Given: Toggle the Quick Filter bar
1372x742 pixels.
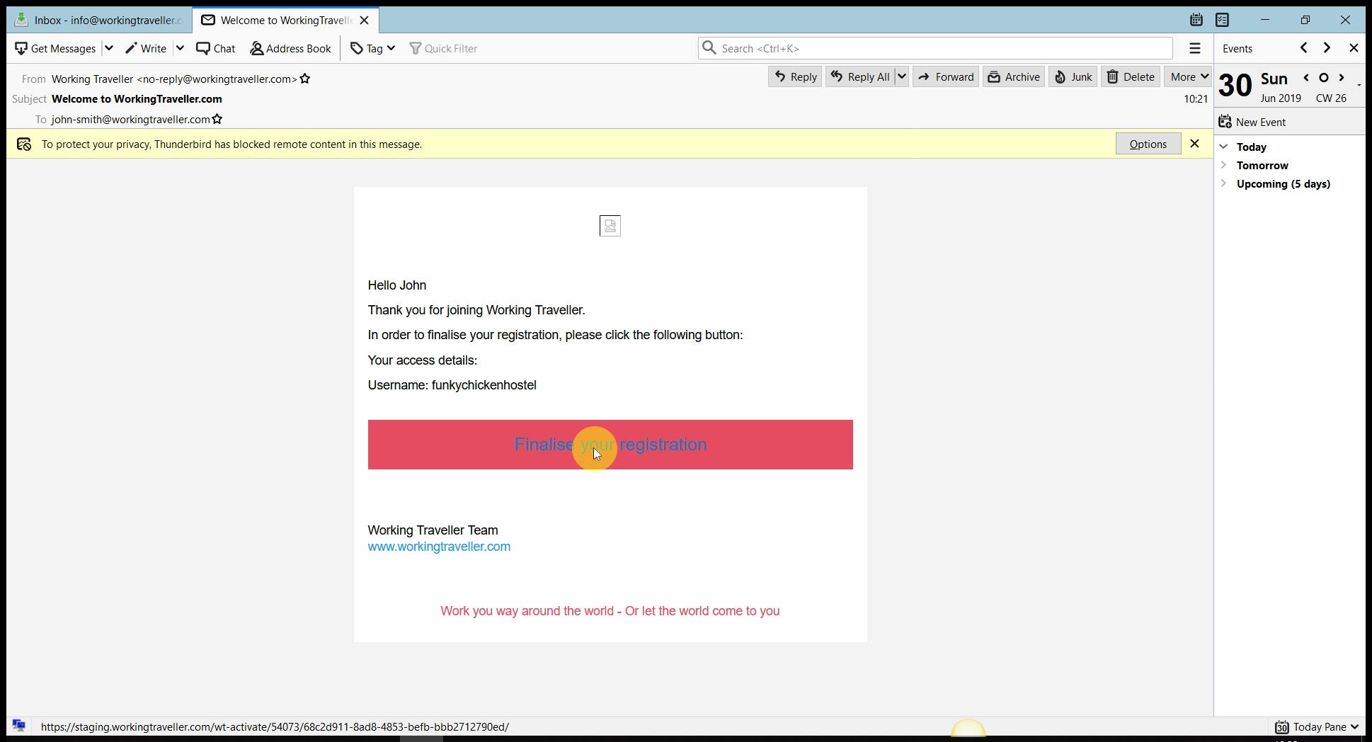Looking at the screenshot, I should (x=444, y=48).
